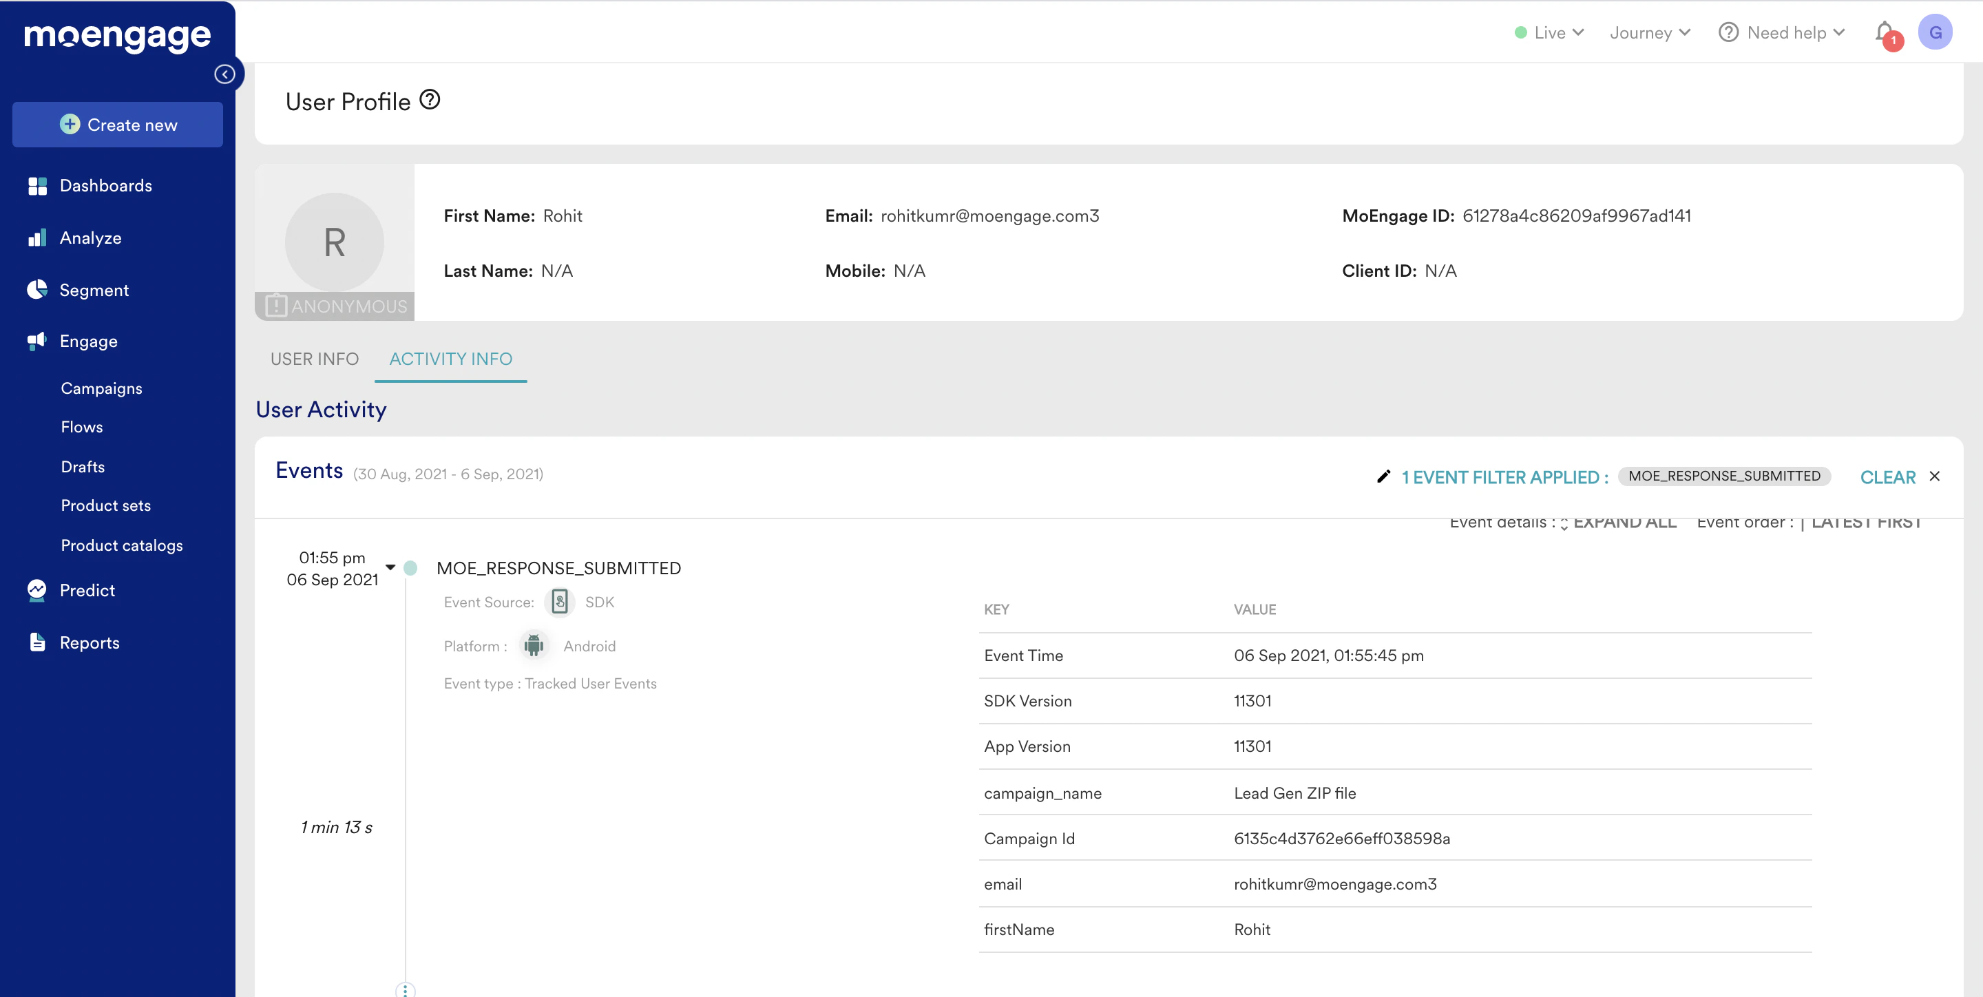Click the Create new button
1983x997 pixels.
tap(118, 125)
